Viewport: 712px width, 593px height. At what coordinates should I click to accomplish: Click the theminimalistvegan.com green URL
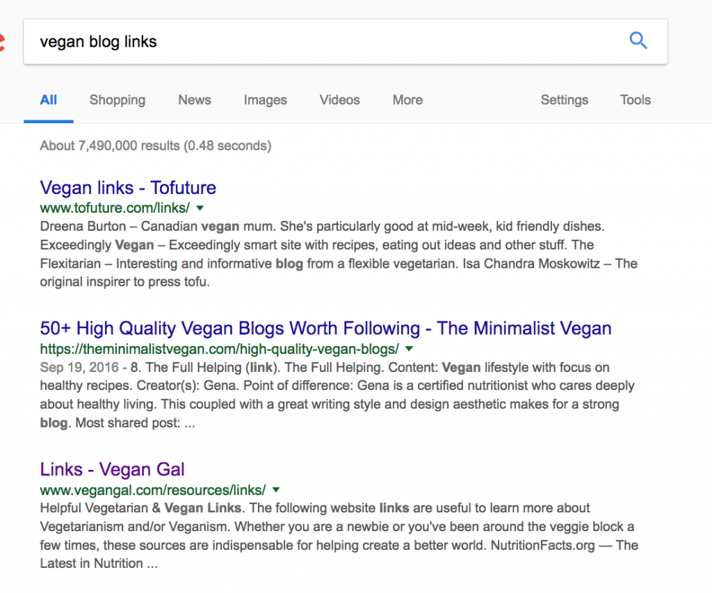[219, 349]
